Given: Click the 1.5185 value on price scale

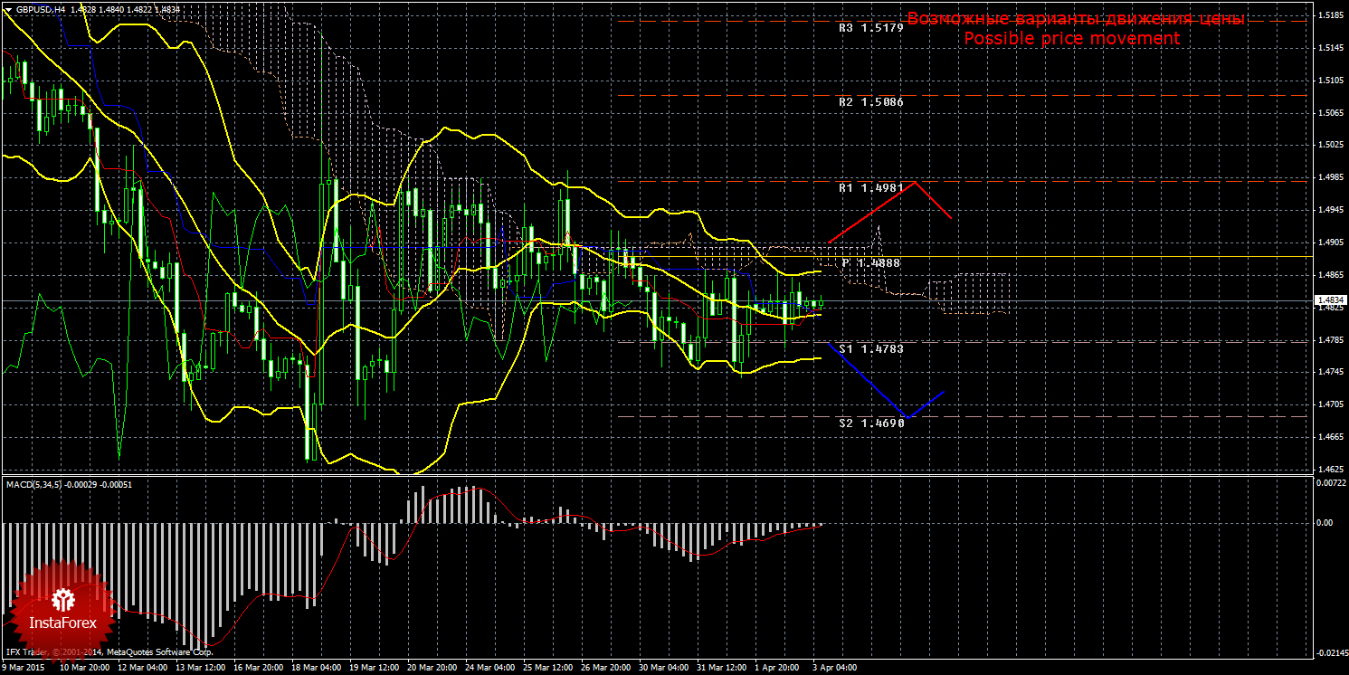Looking at the screenshot, I should [x=1328, y=15].
